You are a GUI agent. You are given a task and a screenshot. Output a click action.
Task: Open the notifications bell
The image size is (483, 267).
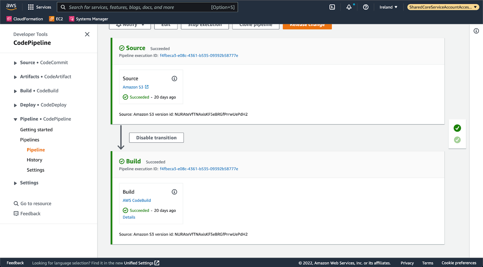pos(349,7)
